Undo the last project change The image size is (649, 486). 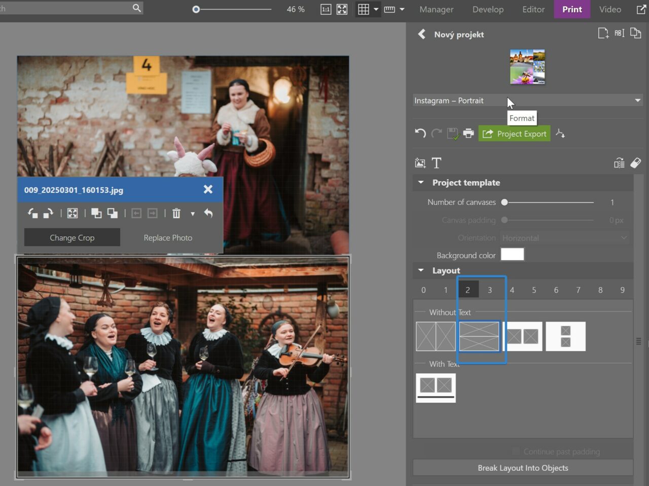pos(420,133)
